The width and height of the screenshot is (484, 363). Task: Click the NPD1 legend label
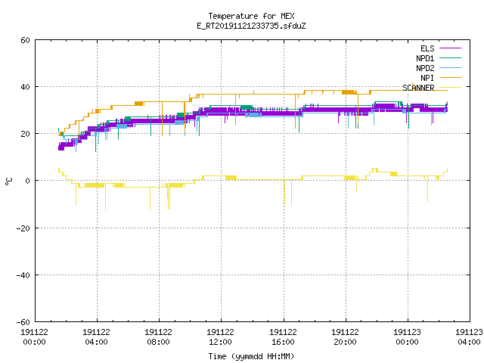click(x=425, y=58)
